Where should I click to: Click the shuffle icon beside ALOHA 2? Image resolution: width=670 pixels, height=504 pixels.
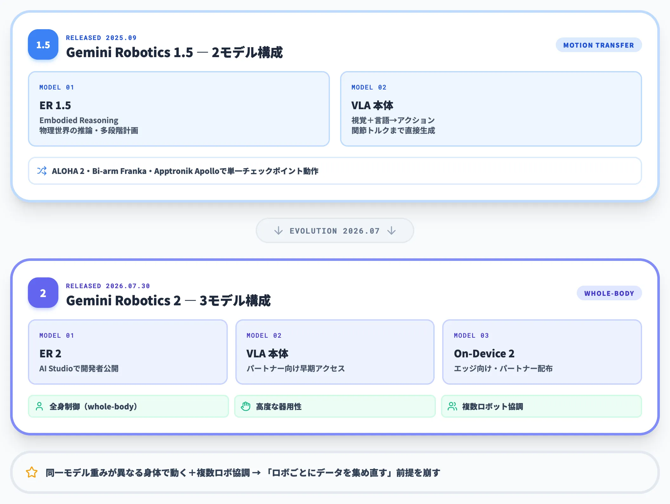tap(42, 171)
